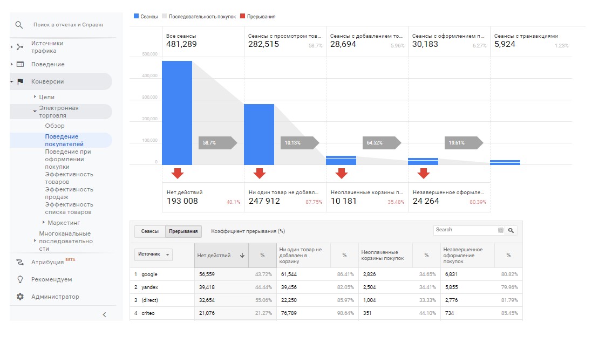Sort by the Нет действий column arrow
592x337 pixels.
coord(242,256)
